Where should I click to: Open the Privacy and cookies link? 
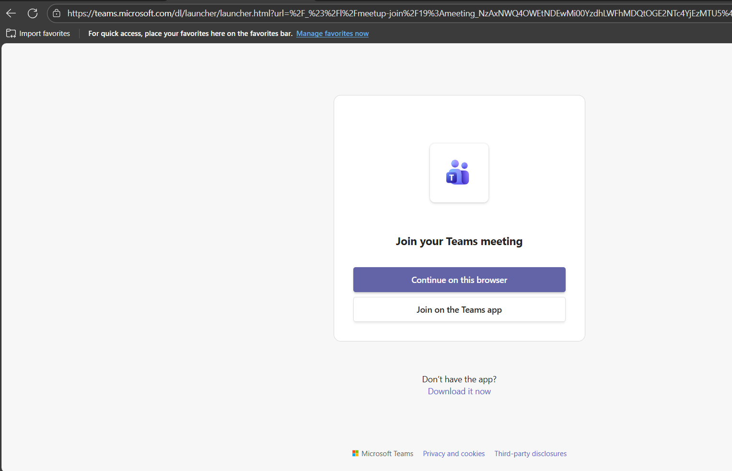453,454
